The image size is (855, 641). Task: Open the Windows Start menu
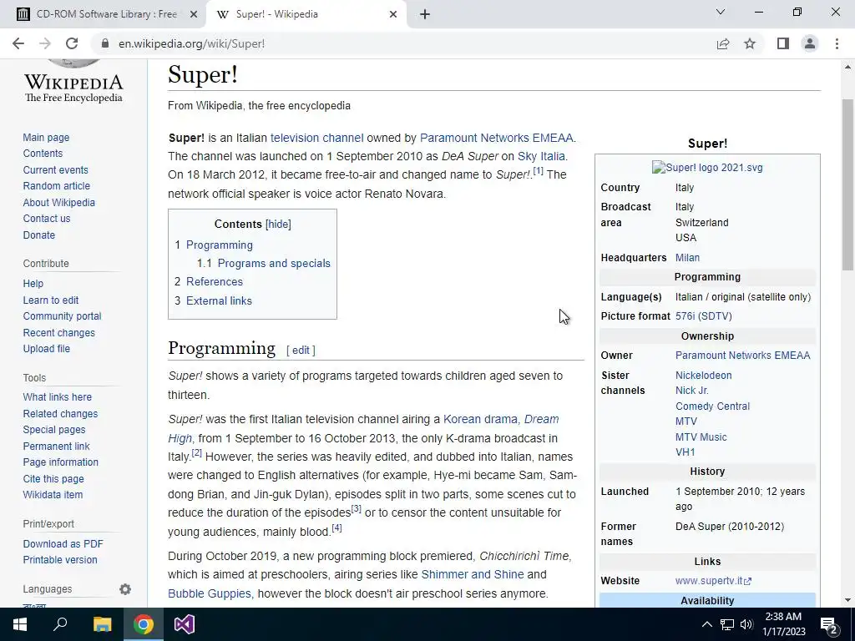pos(20,624)
